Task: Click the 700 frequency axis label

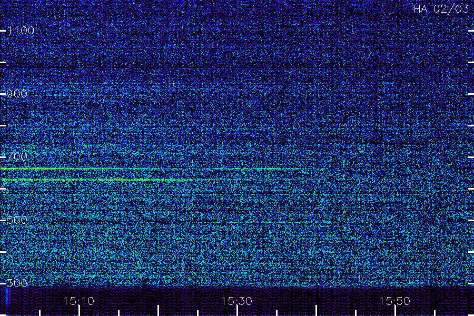Action: point(17,156)
